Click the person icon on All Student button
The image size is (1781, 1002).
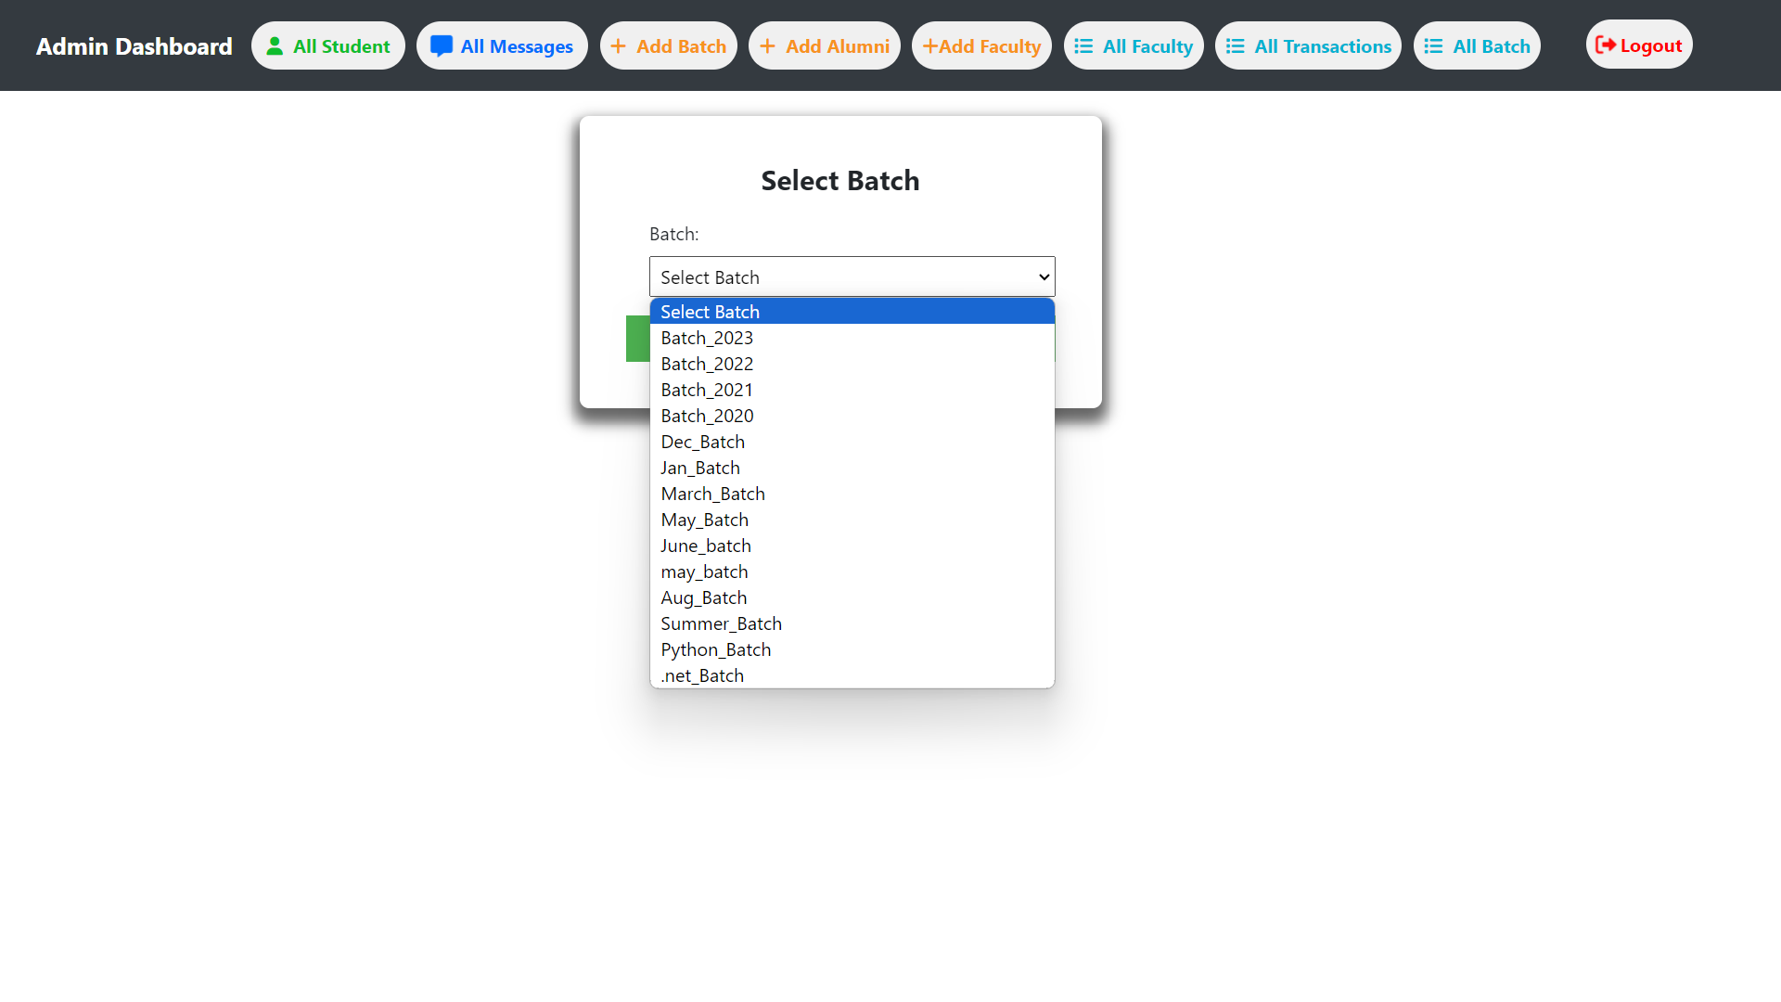(275, 45)
